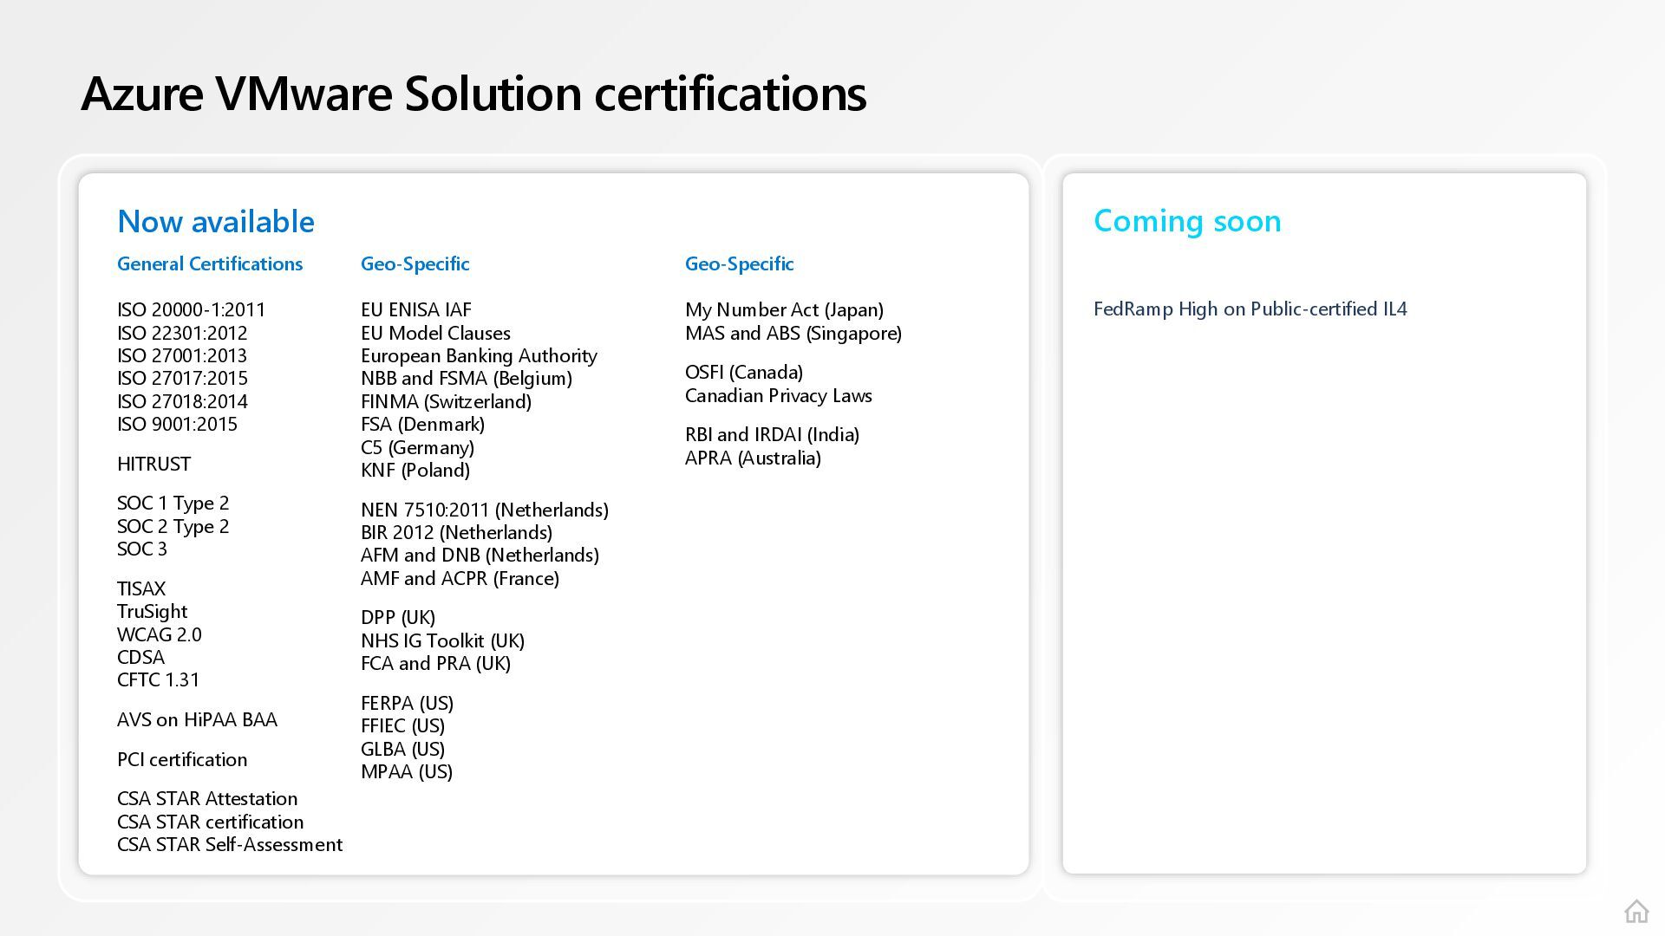Select 'AMF and ACPR (France)'
This screenshot has height=936, width=1665.
[x=460, y=579]
